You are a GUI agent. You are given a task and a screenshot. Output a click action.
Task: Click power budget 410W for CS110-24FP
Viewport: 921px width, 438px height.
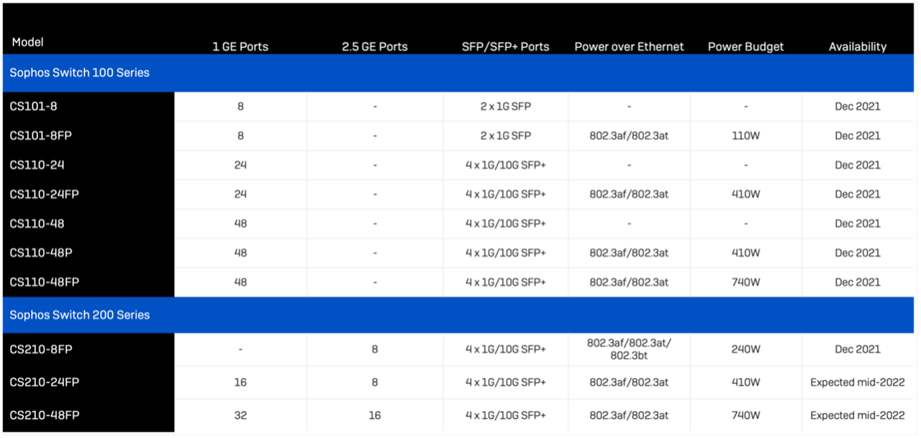[745, 194]
